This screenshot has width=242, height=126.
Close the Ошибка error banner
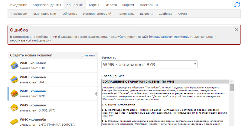(x=236, y=30)
